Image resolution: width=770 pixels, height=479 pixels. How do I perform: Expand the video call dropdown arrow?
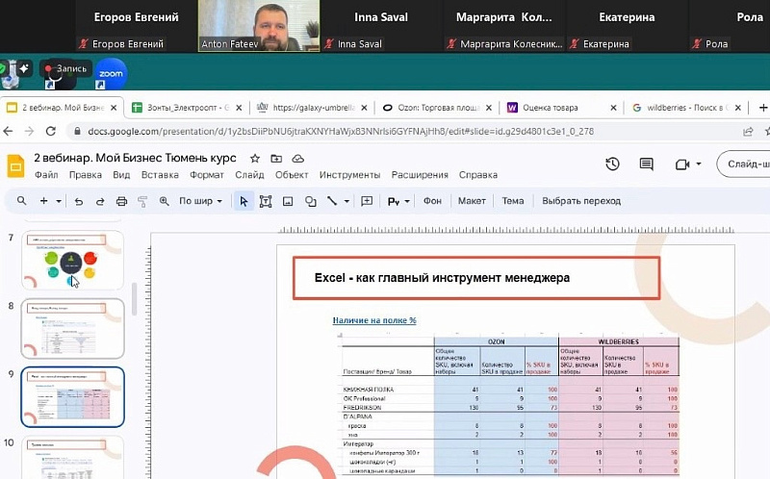point(699,164)
